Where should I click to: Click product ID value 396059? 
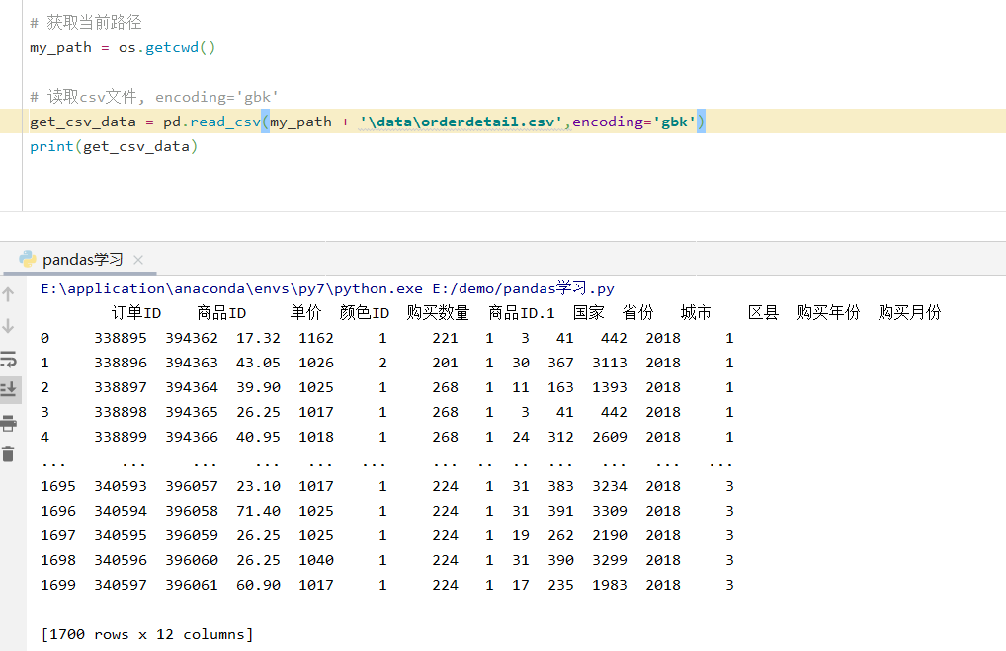click(192, 535)
